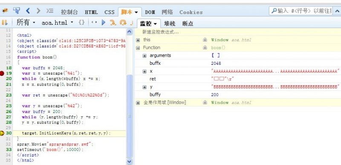Screen dimensions: 341x165
Task: Open the Cookies tab
Action: pos(191,12)
